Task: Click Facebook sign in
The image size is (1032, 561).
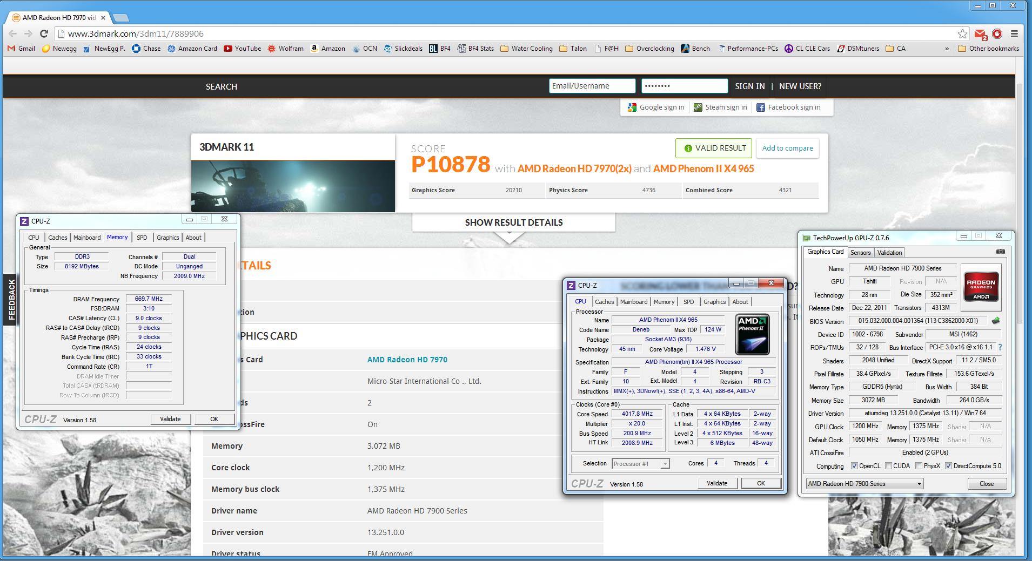Action: pos(789,107)
